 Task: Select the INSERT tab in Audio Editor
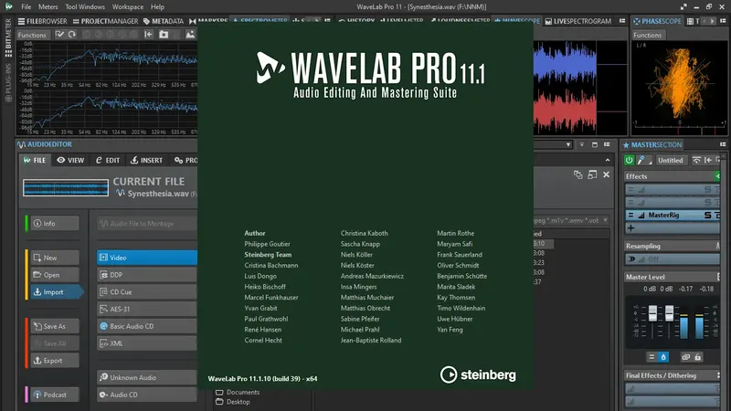(x=146, y=160)
